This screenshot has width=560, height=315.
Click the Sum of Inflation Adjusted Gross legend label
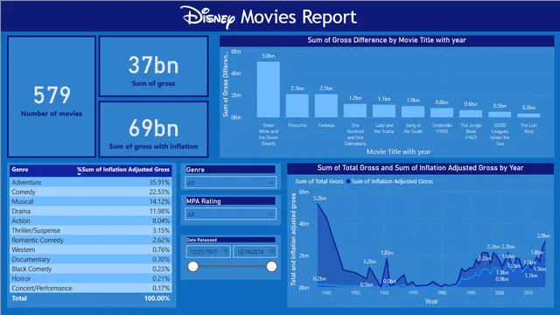click(x=392, y=181)
